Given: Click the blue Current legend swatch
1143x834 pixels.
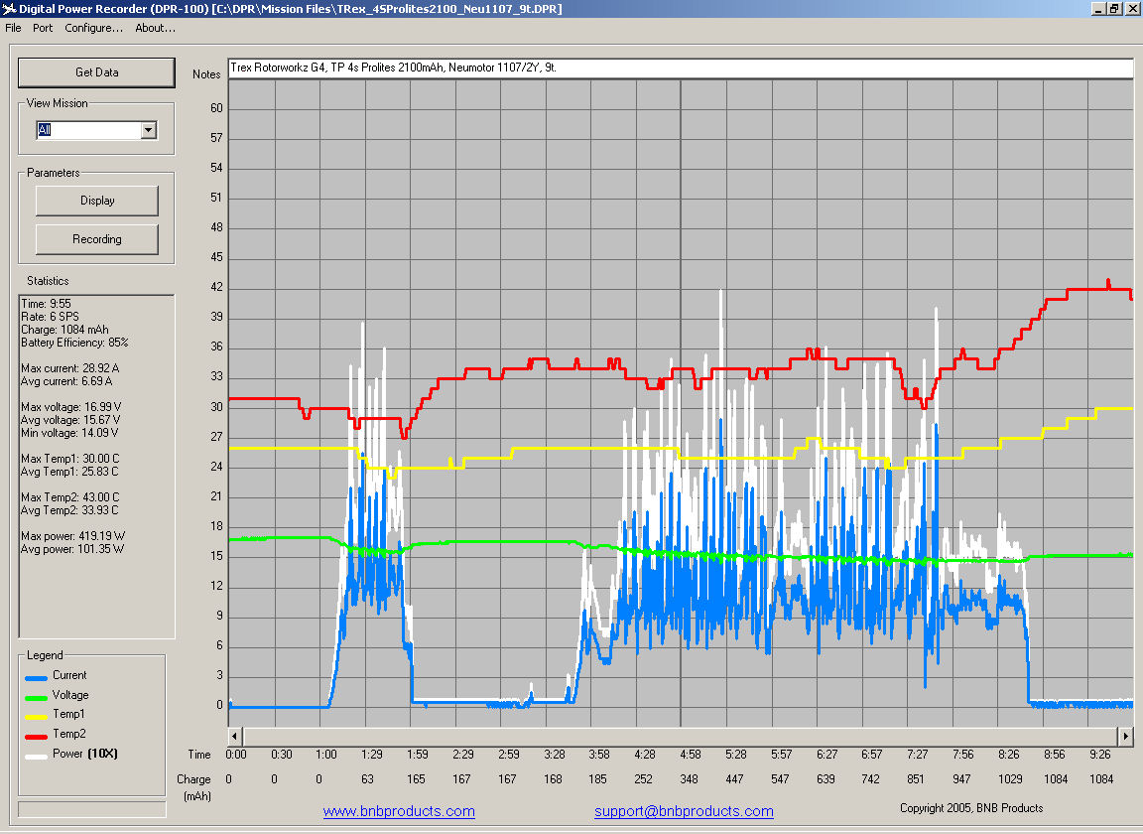Looking at the screenshot, I should pyautogui.click(x=36, y=678).
